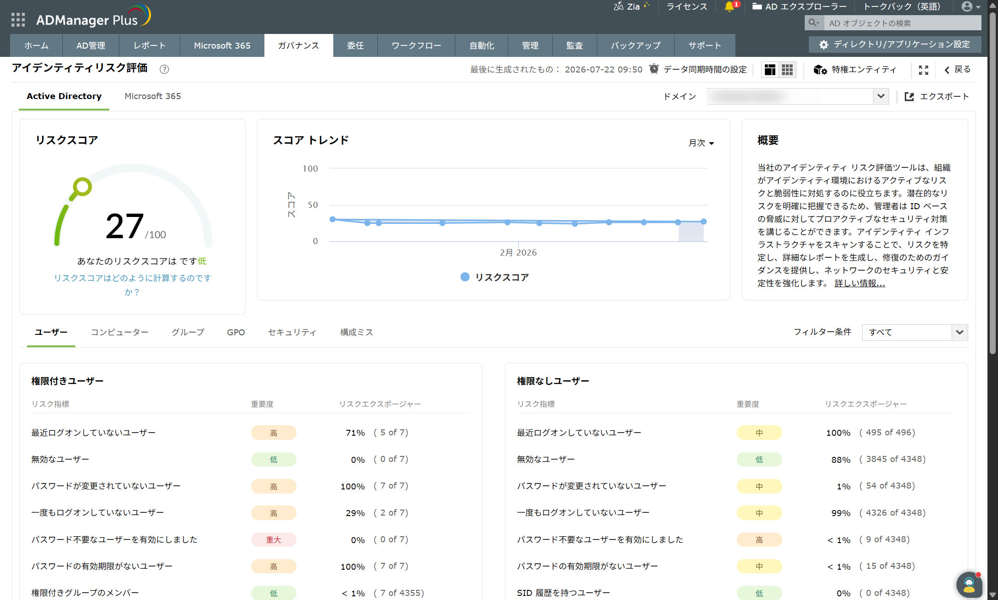The height and width of the screenshot is (600, 998).
Task: Open リスクスコアはどのように計算するのですか？ link
Action: pyautogui.click(x=132, y=285)
